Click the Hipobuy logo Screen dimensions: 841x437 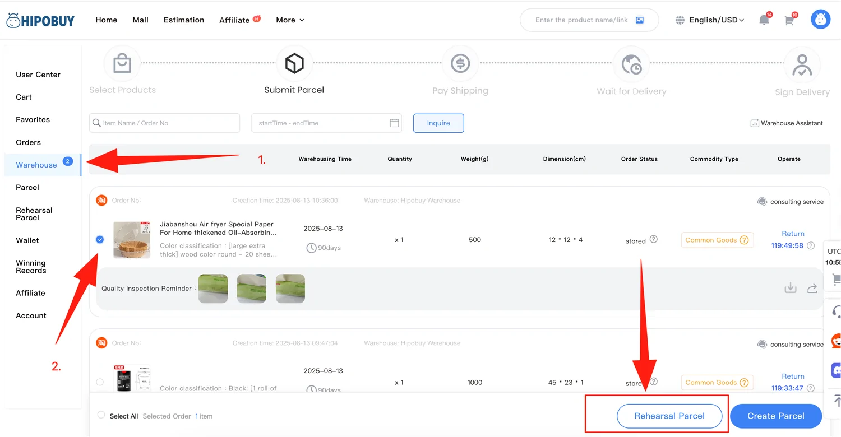pyautogui.click(x=40, y=21)
